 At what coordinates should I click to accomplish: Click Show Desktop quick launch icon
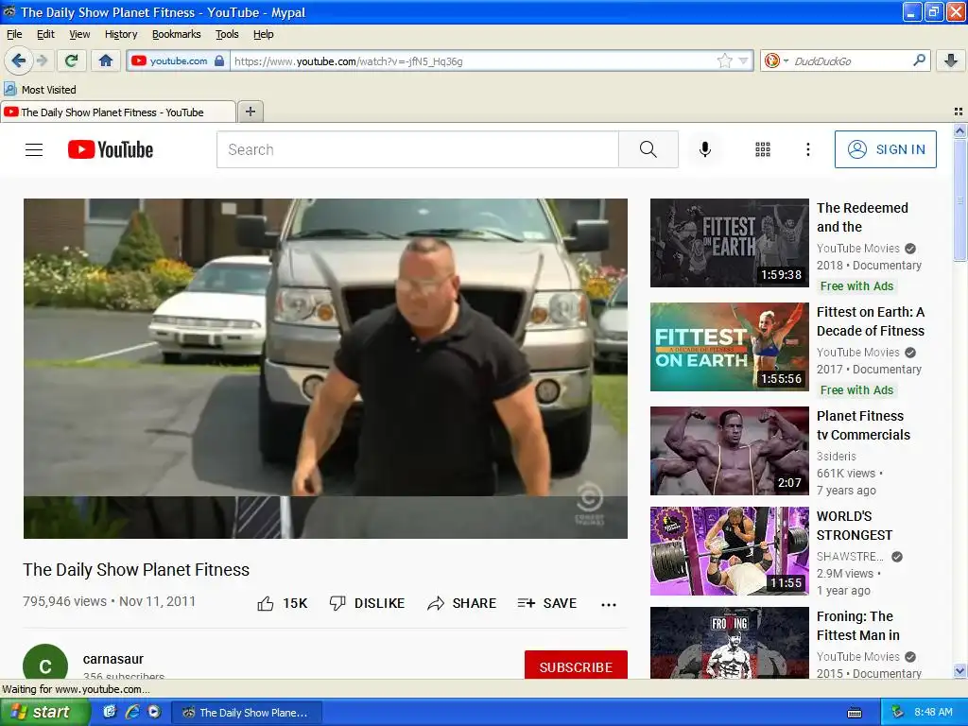click(110, 713)
